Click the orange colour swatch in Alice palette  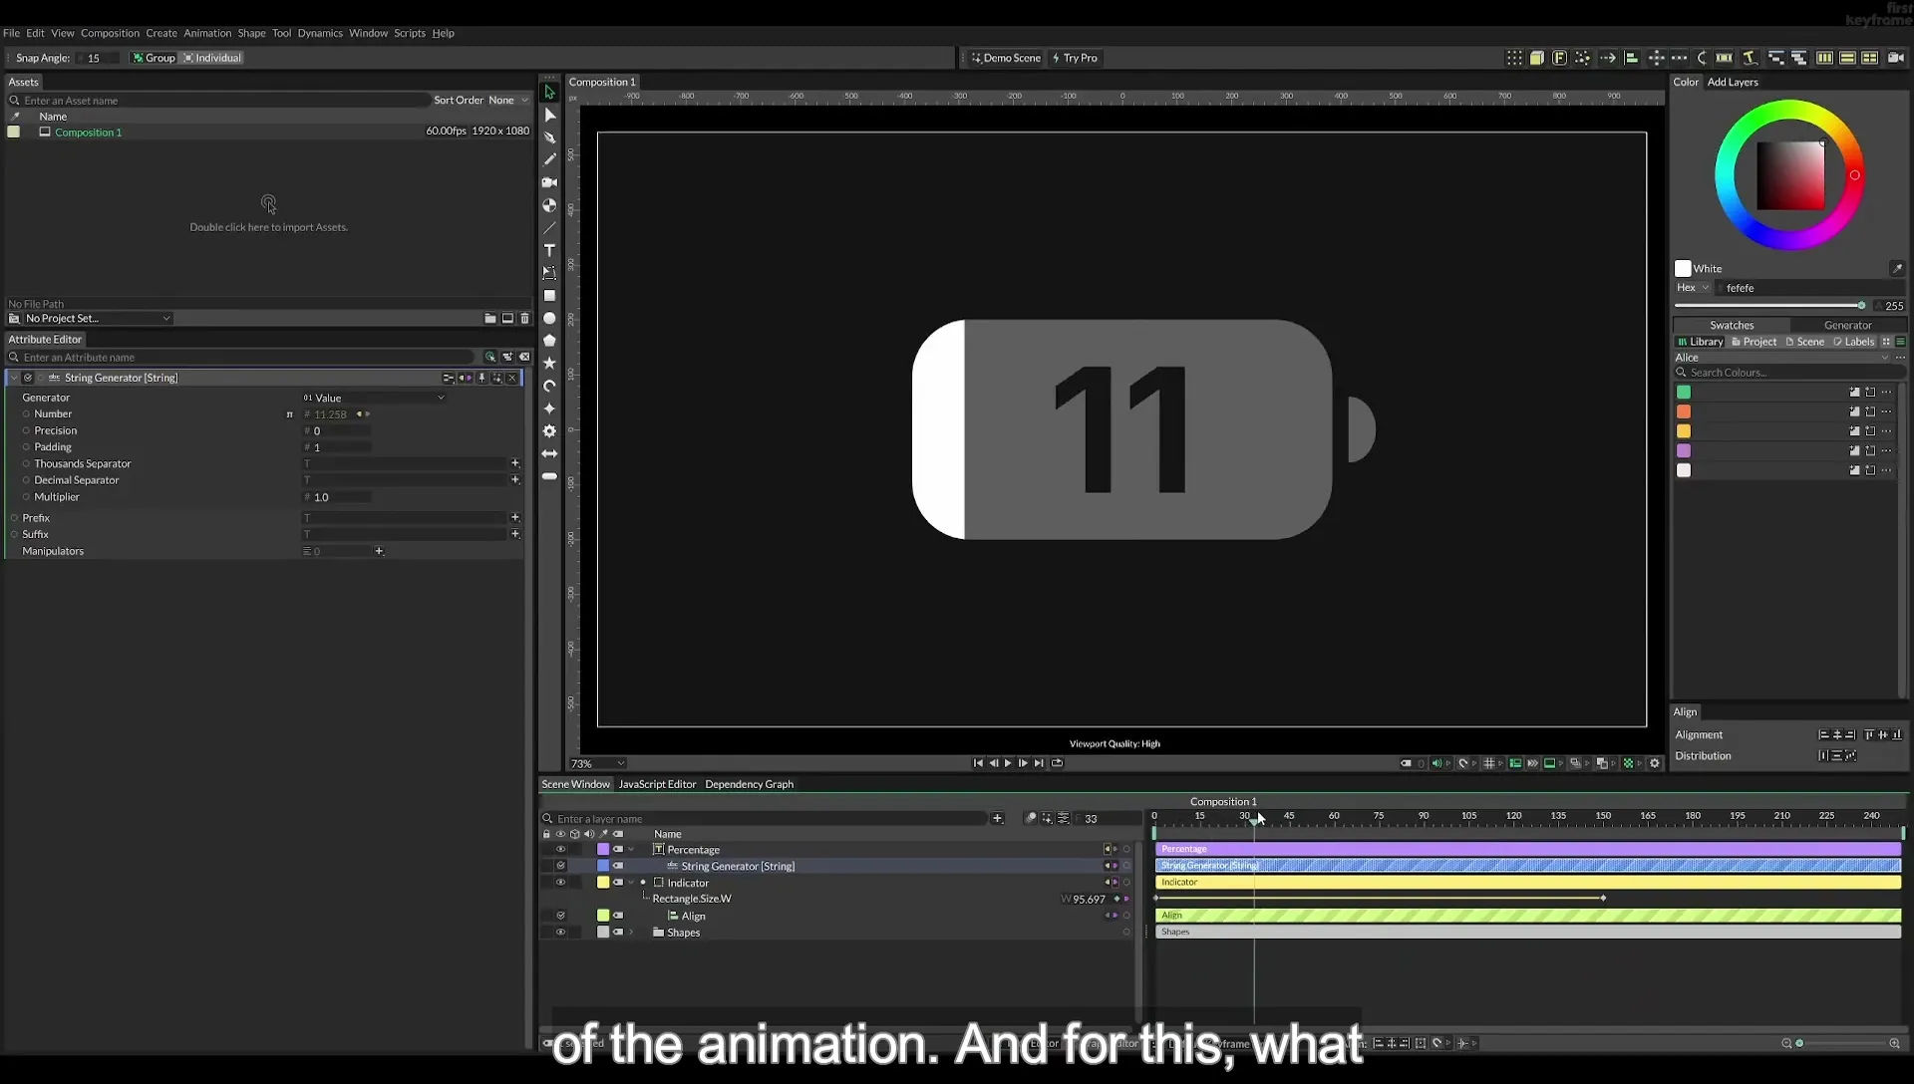(1684, 411)
